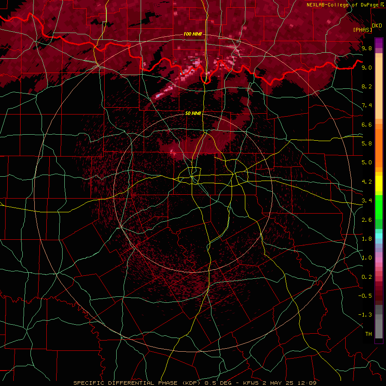This screenshot has height=386, width=386.
Task: Click the -0.5 legend value
Action: coord(365,296)
